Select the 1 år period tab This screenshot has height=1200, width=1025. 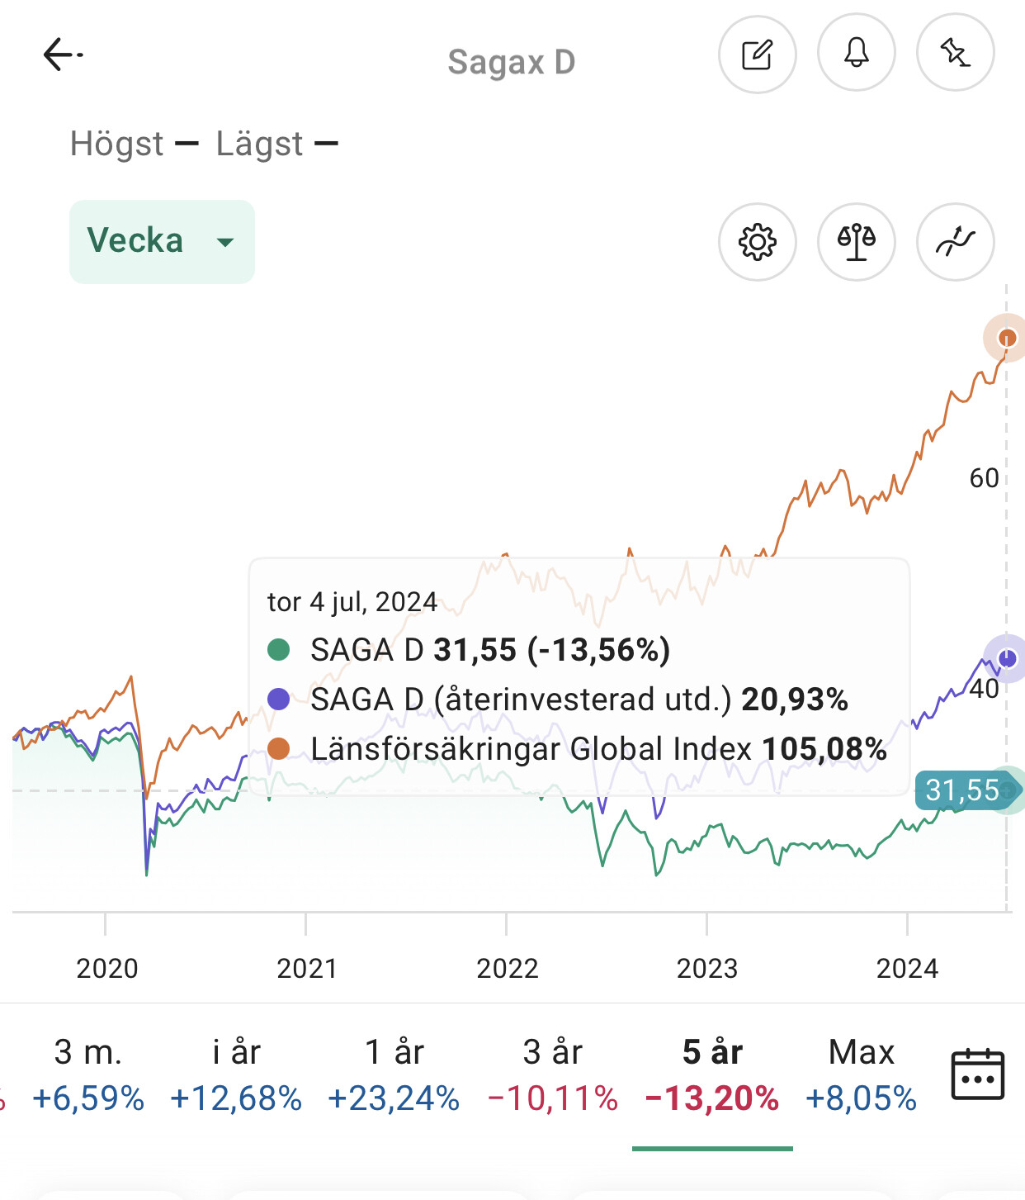point(394,1074)
